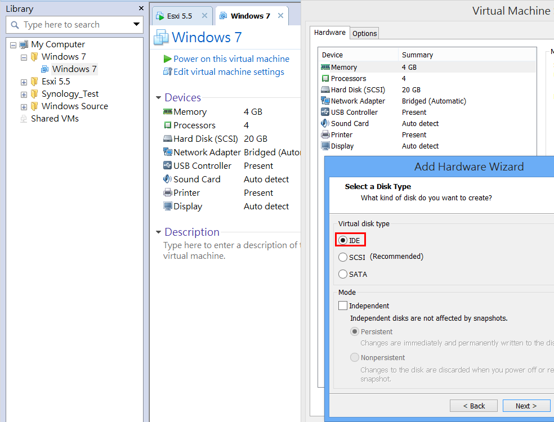The width and height of the screenshot is (554, 422).
Task: Choose the Nonpersistent radio option
Action: point(354,357)
